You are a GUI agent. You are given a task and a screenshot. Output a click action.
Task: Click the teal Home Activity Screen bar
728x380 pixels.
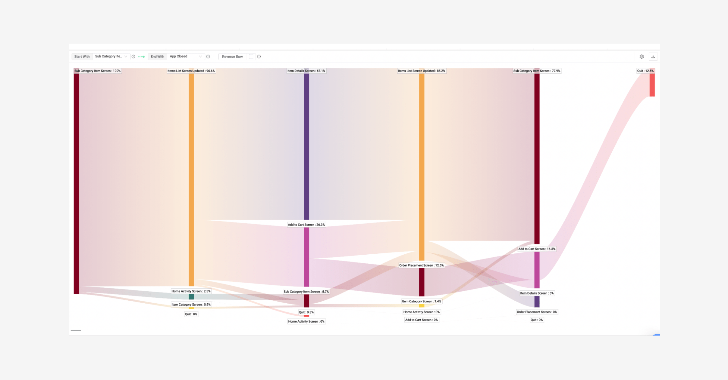(x=191, y=297)
